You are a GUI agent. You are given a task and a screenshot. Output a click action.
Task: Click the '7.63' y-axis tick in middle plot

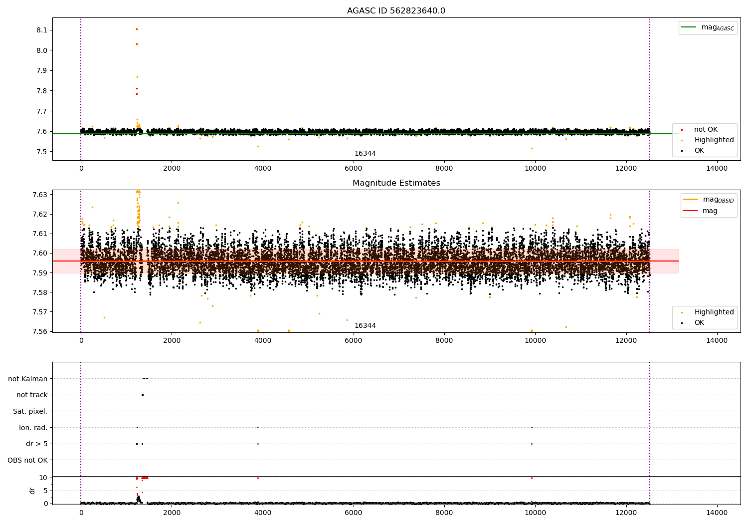pyautogui.click(x=39, y=195)
